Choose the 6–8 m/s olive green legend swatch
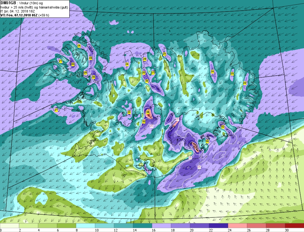Image resolution: width=304 pixels, height=232 pixels. pos(67,226)
